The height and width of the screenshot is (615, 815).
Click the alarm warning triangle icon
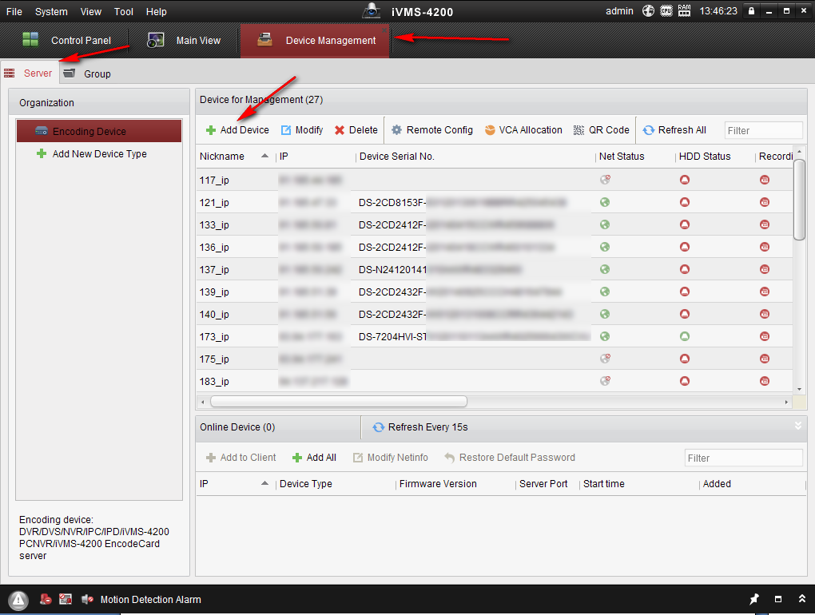tap(19, 600)
